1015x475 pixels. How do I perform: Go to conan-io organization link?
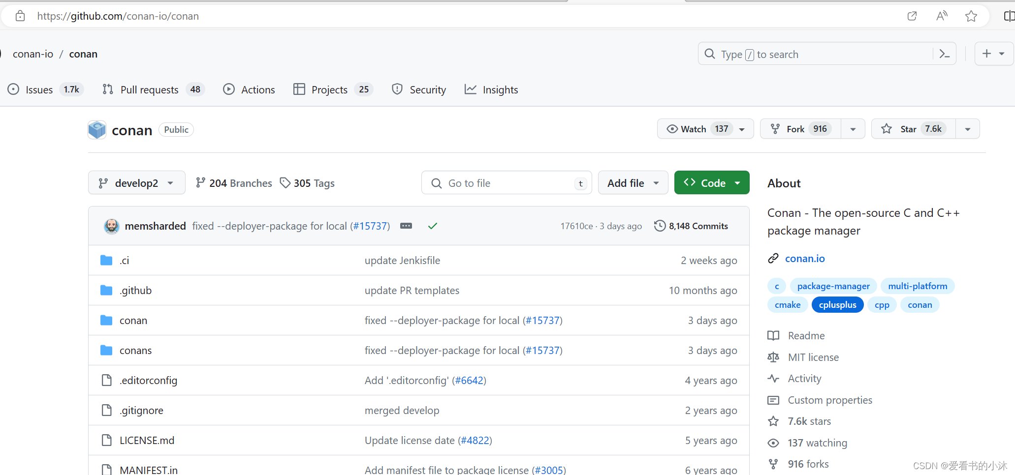pyautogui.click(x=33, y=54)
